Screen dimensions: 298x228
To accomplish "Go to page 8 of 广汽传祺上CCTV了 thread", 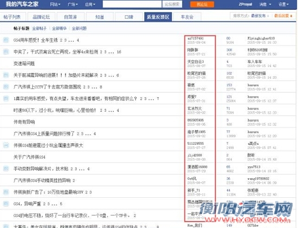I will coord(101,87).
